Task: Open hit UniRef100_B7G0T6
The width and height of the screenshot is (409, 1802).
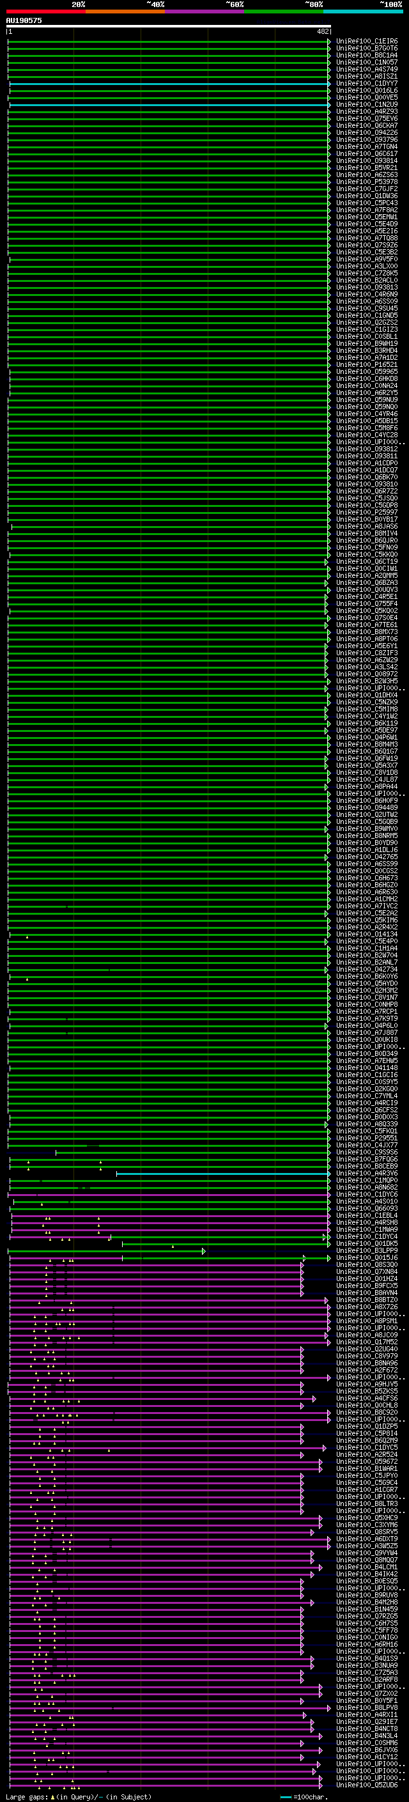Action: tap(367, 49)
